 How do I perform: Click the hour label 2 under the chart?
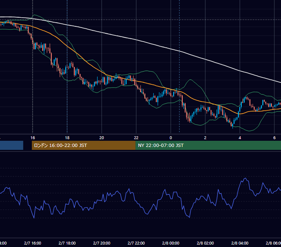(205, 138)
